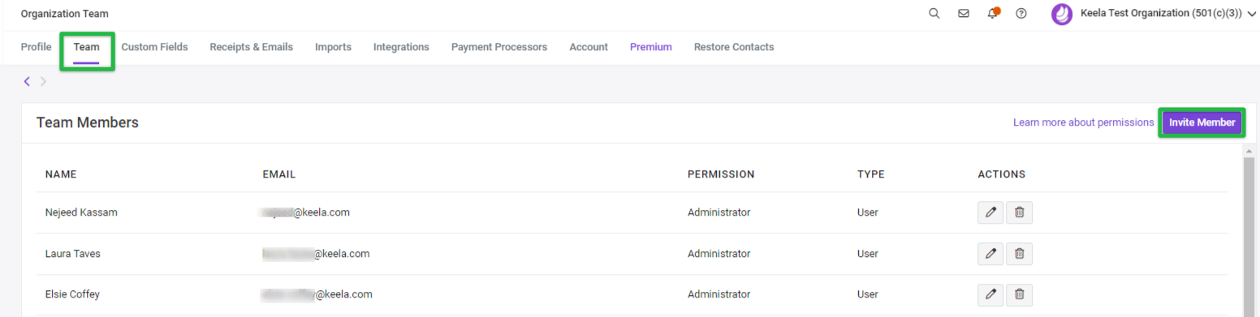Switch to the Profile tab
The height and width of the screenshot is (317, 1260).
pyautogui.click(x=37, y=47)
